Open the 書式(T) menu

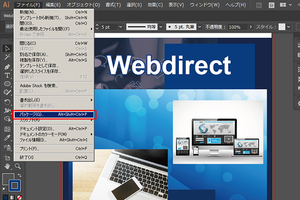113,5
